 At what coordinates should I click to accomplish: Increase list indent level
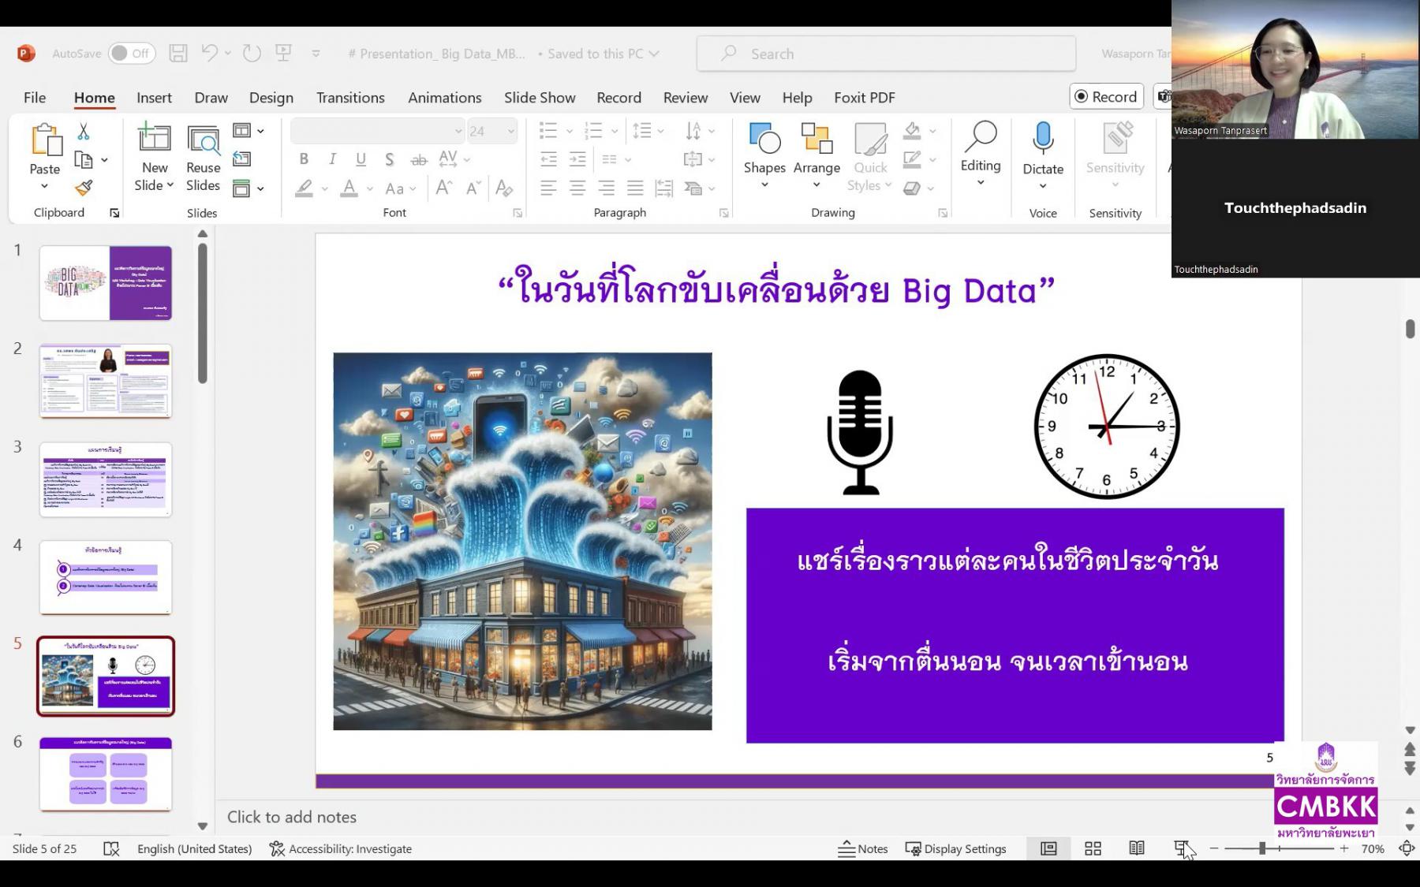click(x=577, y=159)
